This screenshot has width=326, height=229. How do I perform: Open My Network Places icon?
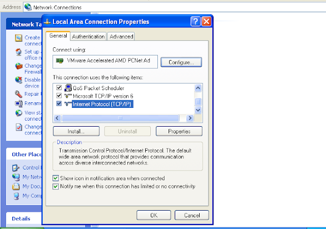click(x=16, y=177)
